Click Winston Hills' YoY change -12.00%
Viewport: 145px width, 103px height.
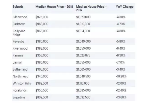pos(121,83)
